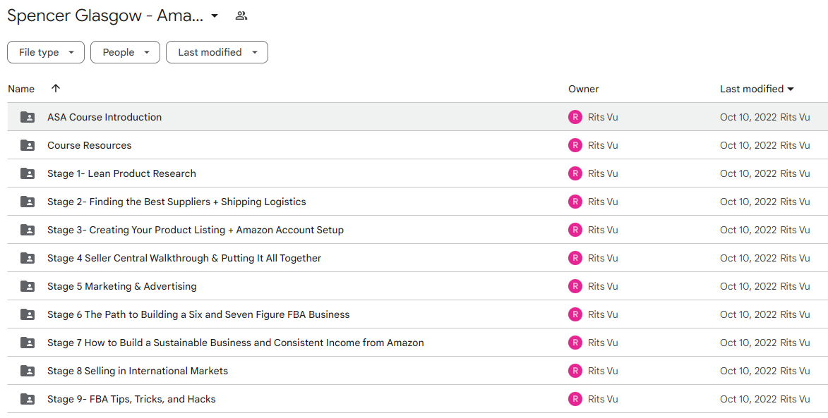Select Stage 7 How to Build Sustainable Business folder

(418, 343)
